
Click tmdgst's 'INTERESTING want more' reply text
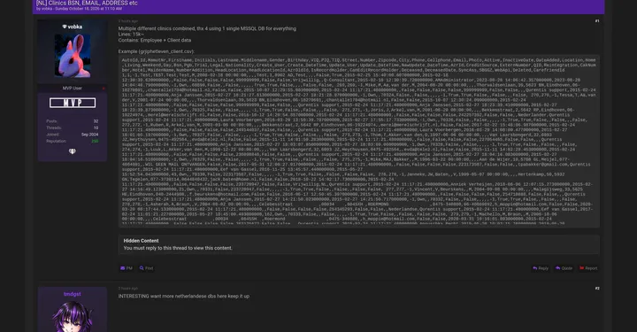pos(184,297)
